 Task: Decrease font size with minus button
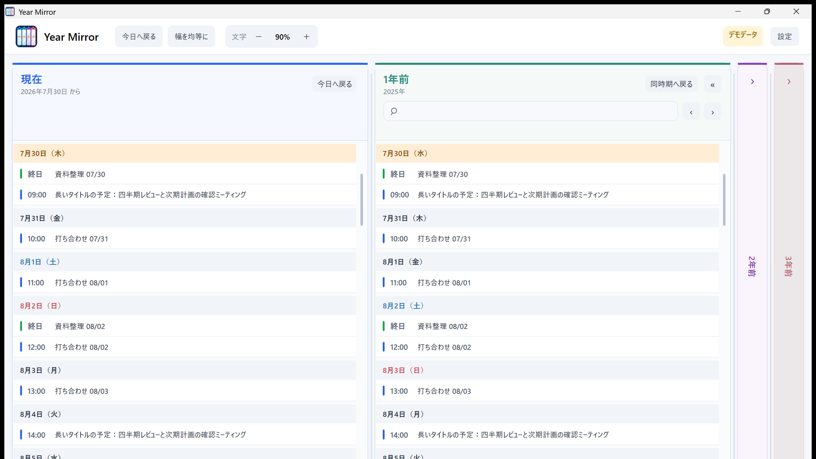[x=259, y=37]
